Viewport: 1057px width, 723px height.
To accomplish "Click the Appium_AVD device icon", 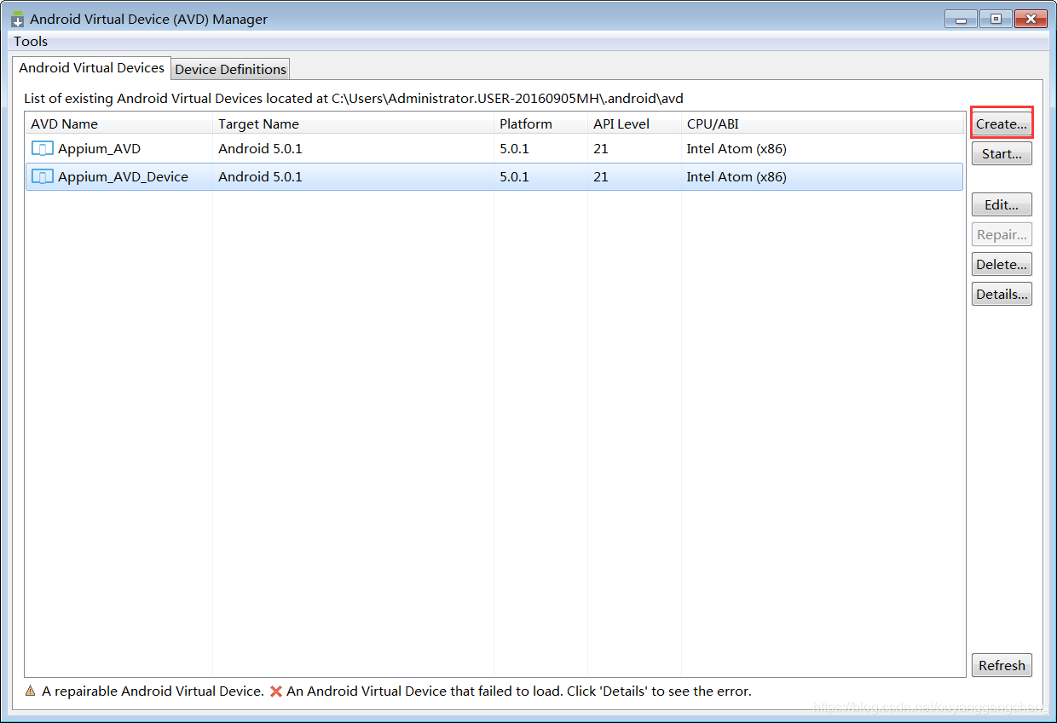I will 42,148.
